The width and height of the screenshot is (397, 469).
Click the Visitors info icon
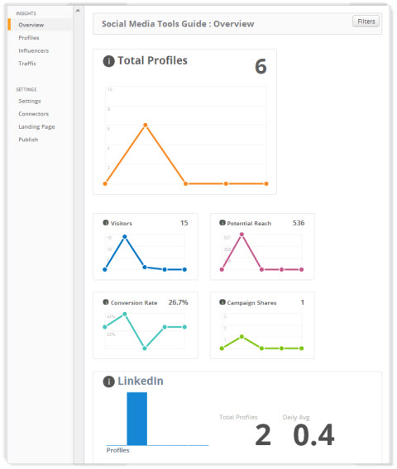tap(106, 223)
